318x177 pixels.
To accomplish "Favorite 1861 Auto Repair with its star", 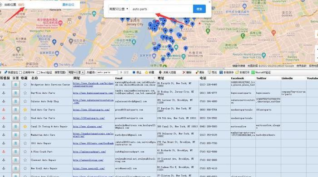I will (25, 143).
